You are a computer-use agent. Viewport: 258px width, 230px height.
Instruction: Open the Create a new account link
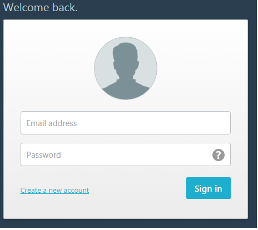tap(54, 191)
